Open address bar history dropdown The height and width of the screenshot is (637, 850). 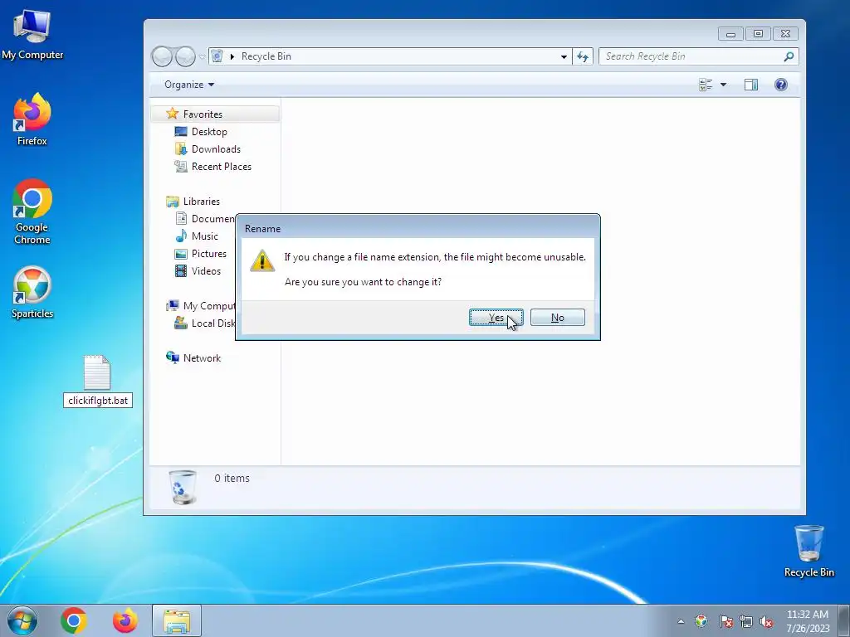pyautogui.click(x=564, y=56)
